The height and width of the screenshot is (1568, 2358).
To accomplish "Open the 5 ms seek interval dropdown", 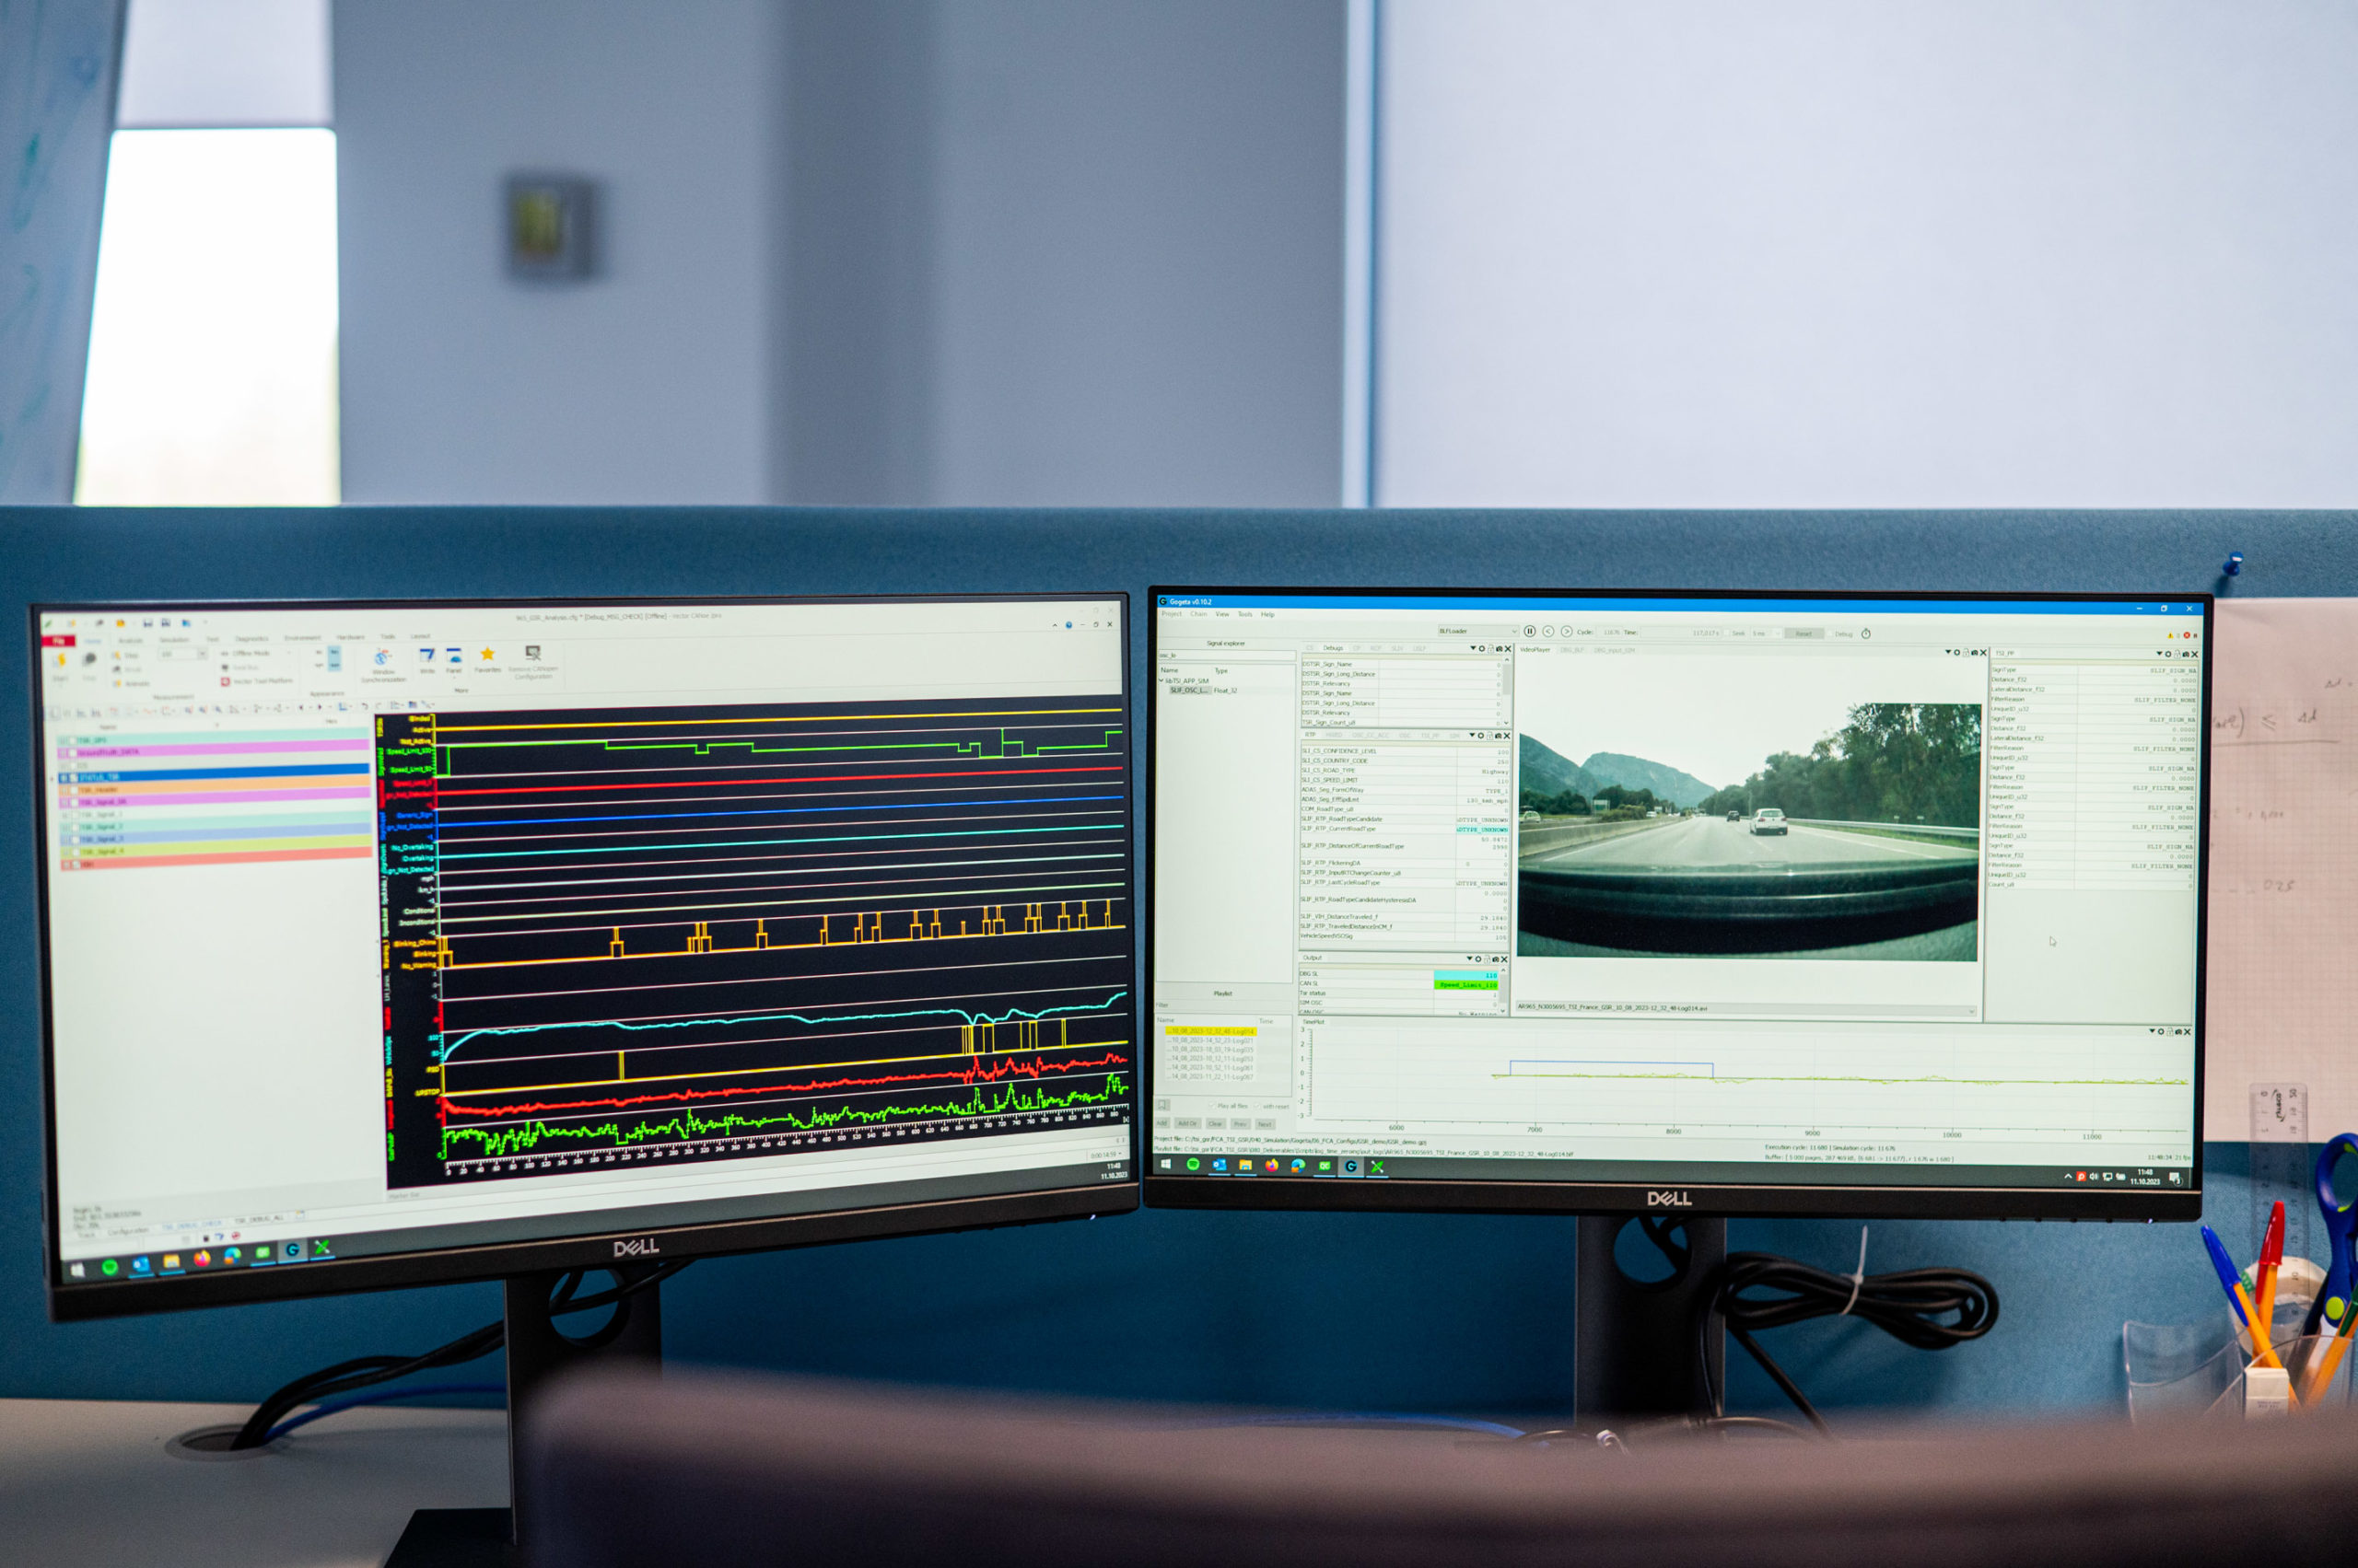I will point(1767,634).
